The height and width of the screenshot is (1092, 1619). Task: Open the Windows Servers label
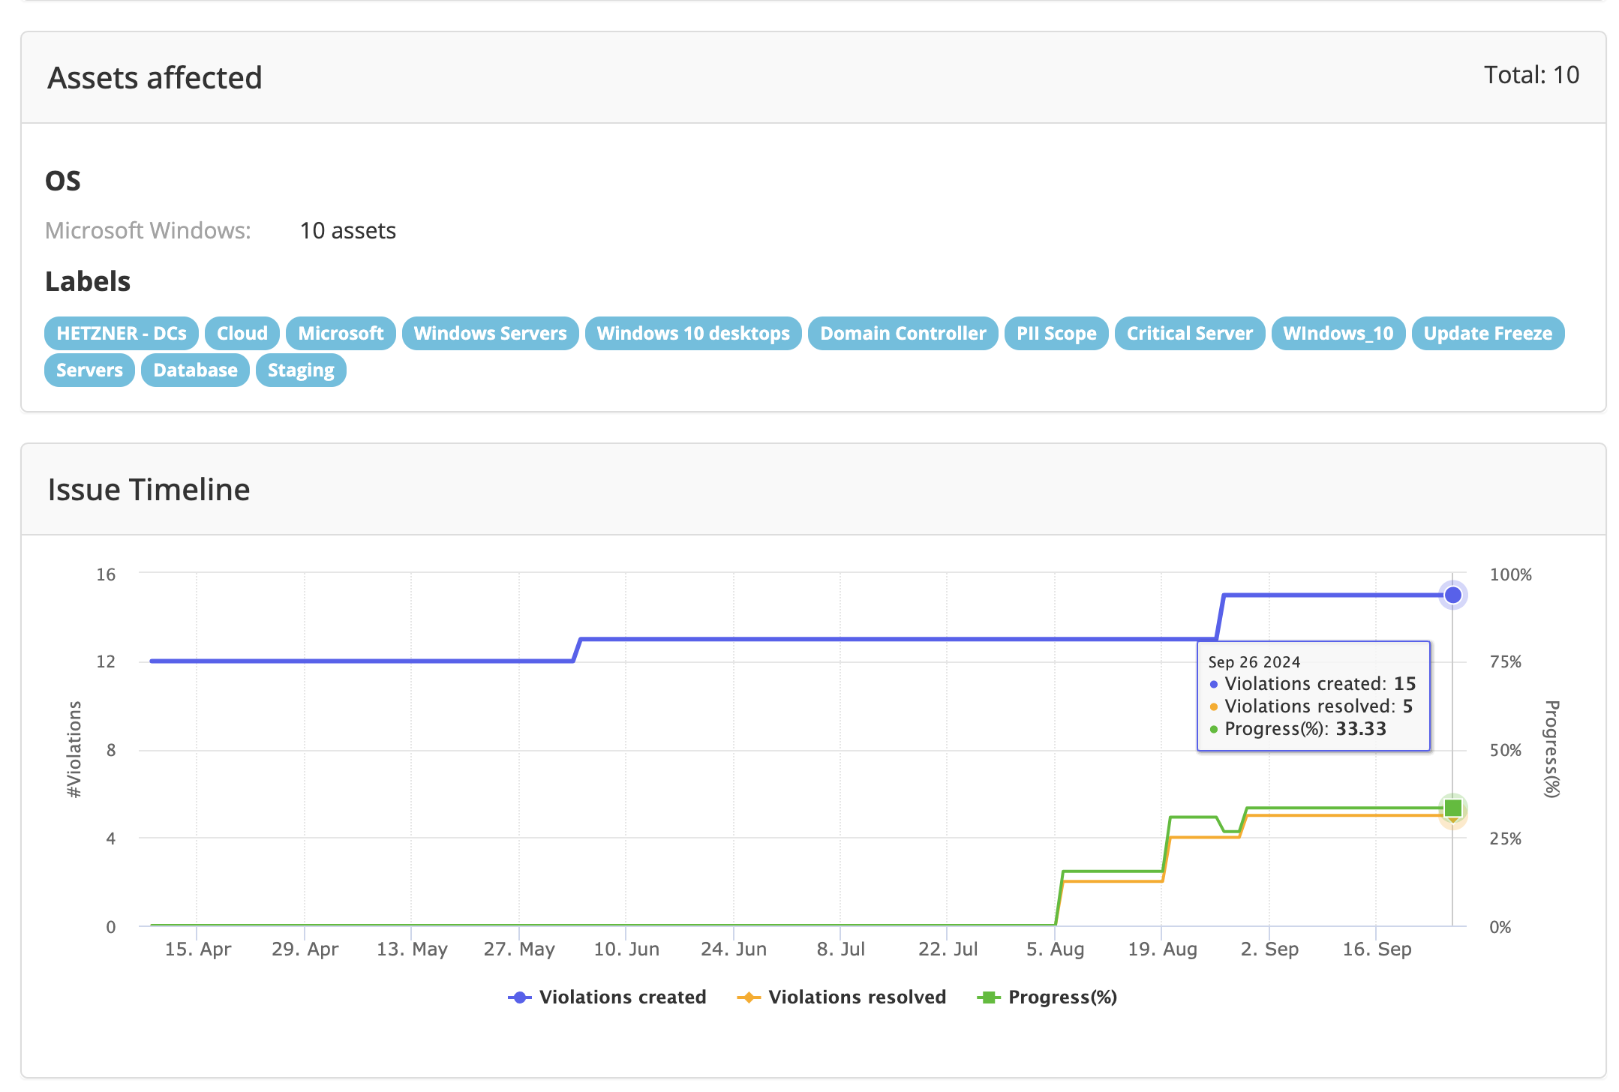pos(490,333)
